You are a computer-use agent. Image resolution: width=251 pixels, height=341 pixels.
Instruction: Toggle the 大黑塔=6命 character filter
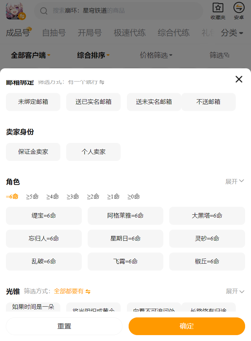tap(207, 216)
